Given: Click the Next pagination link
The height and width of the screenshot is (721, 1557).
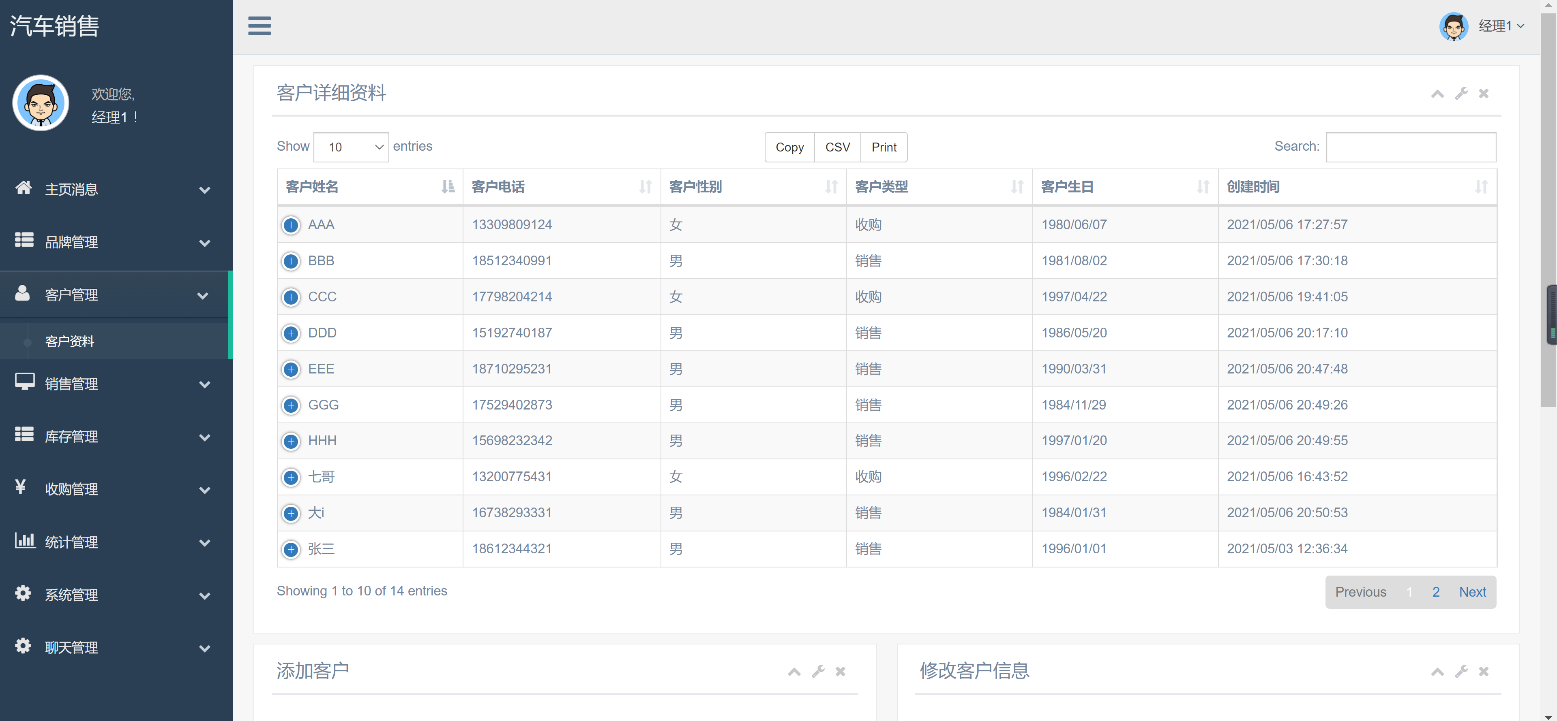Looking at the screenshot, I should [1472, 592].
